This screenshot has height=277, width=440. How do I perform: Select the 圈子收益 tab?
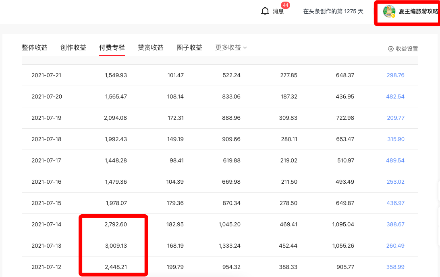pyautogui.click(x=189, y=47)
